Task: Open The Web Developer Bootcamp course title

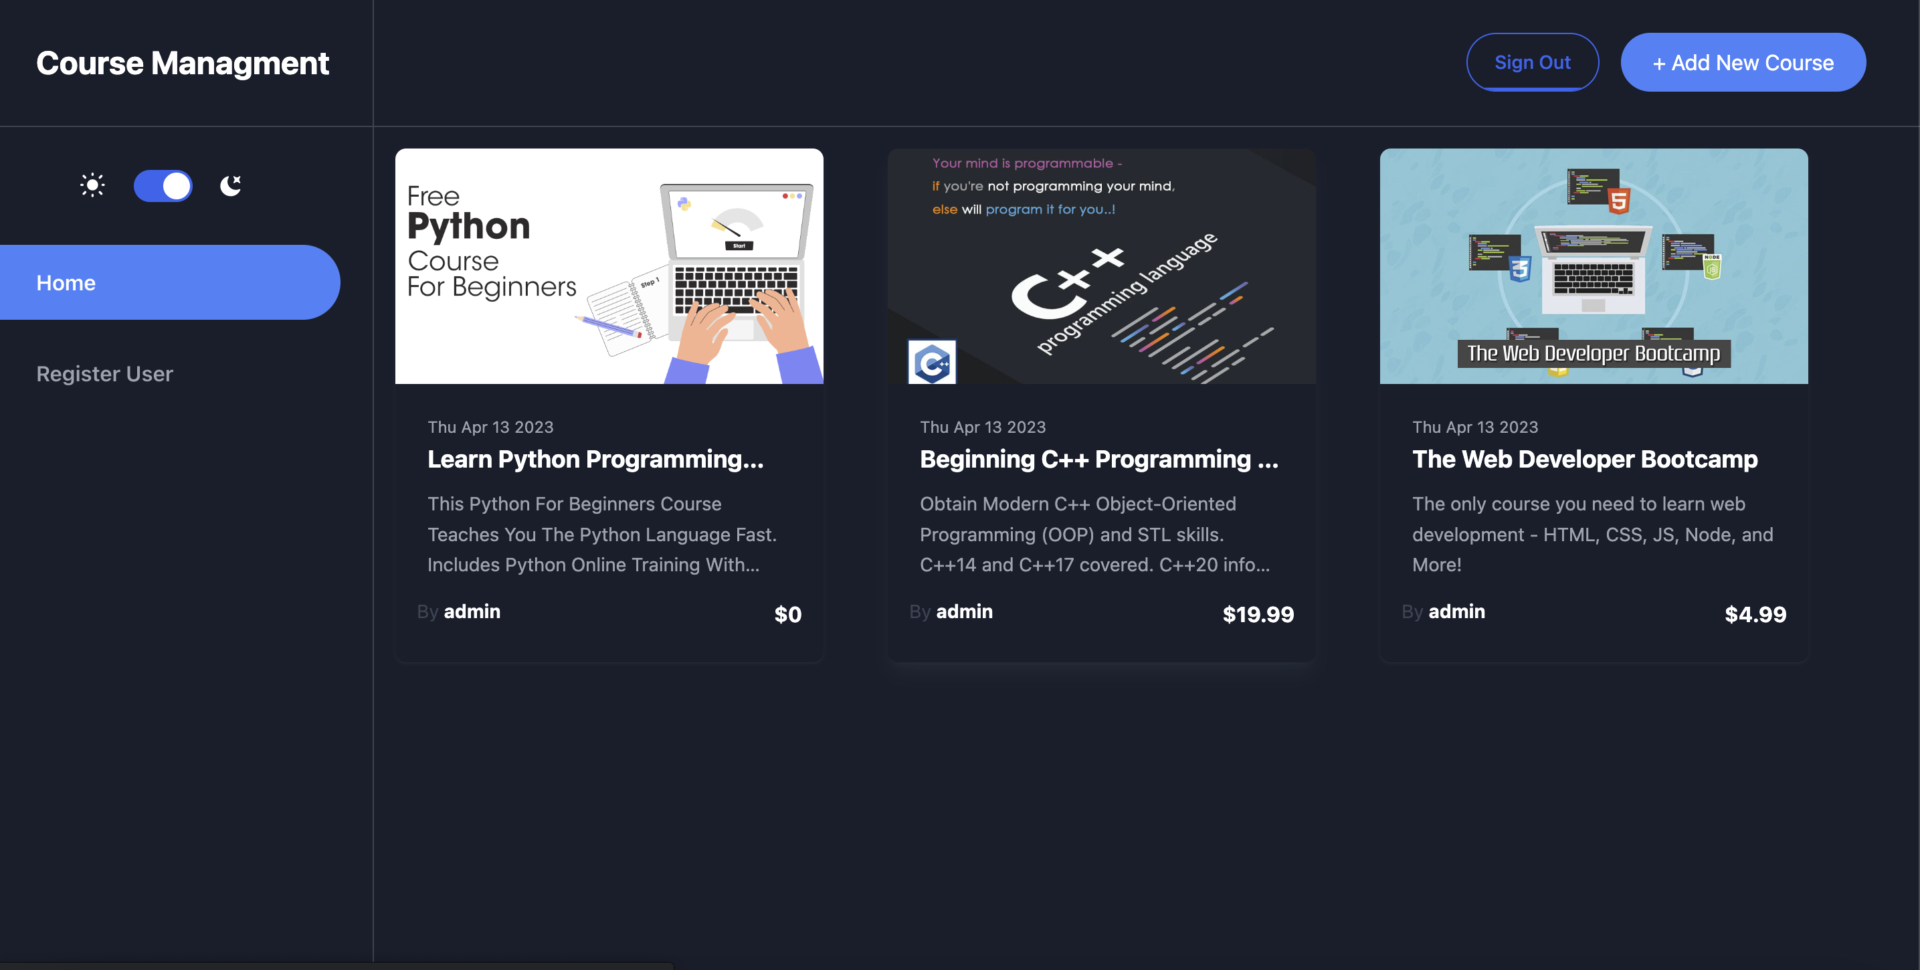Action: pyautogui.click(x=1586, y=460)
